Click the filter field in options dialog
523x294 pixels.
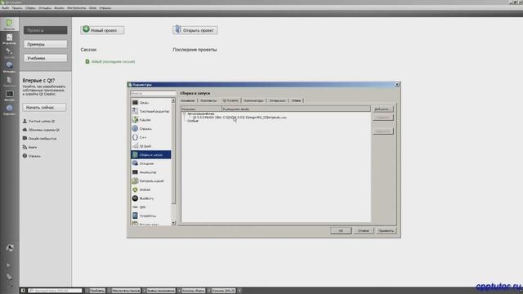click(x=153, y=93)
